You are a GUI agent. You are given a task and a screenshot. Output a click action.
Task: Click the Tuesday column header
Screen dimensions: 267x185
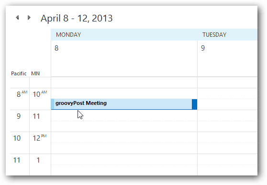(x=214, y=35)
